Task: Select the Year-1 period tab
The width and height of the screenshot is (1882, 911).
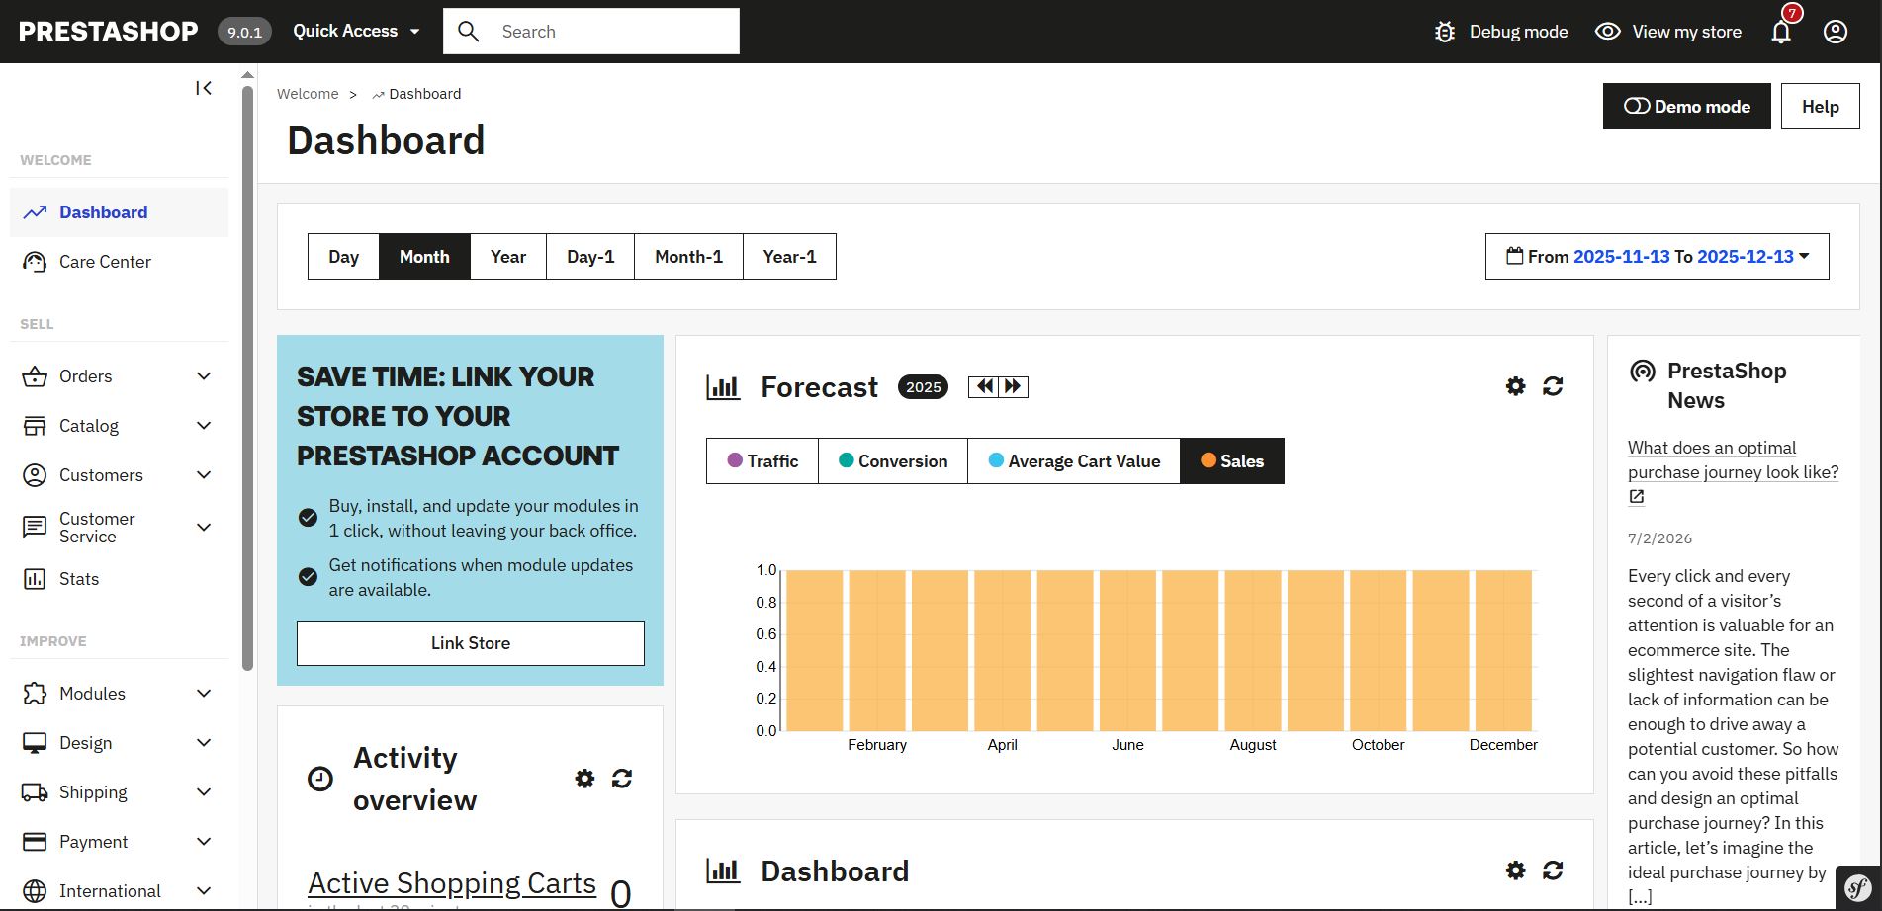Action: tap(789, 257)
